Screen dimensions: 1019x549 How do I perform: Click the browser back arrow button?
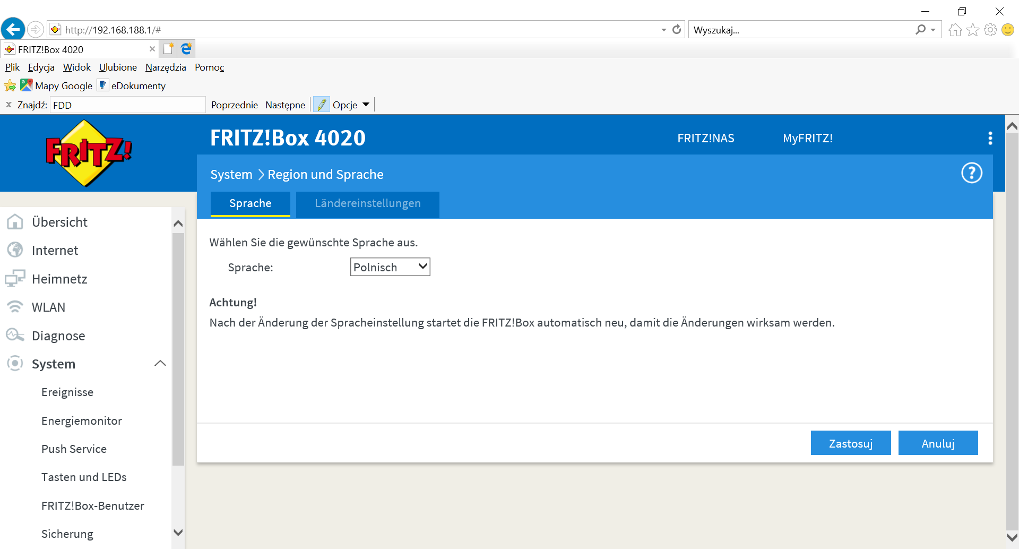point(13,29)
